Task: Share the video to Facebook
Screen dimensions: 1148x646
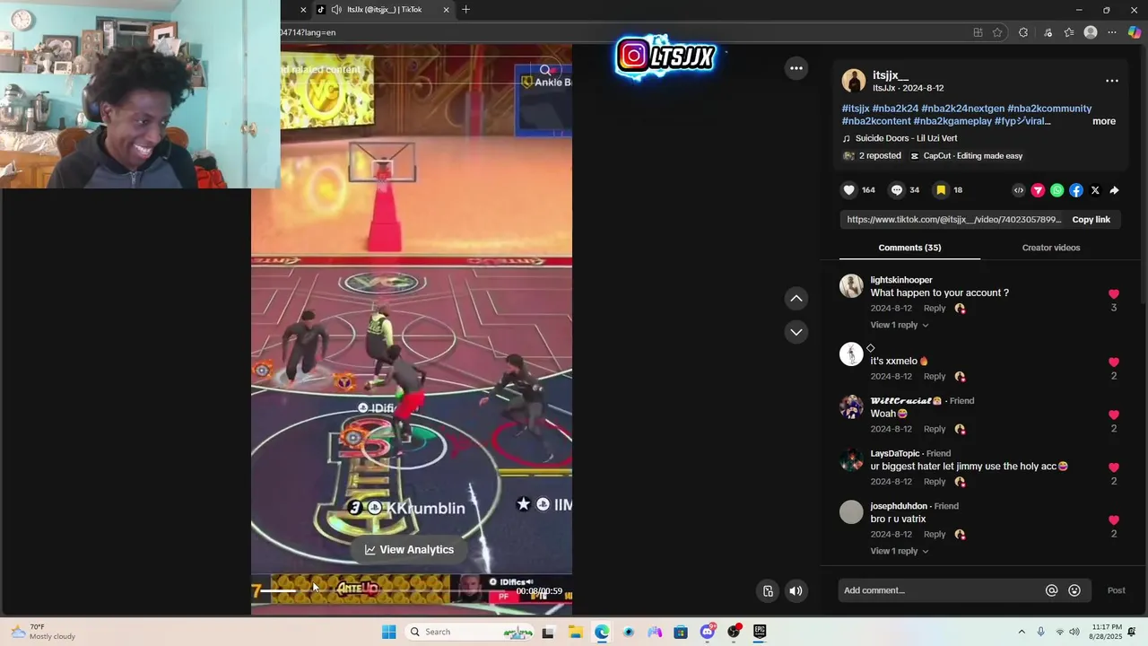Action: point(1076,190)
